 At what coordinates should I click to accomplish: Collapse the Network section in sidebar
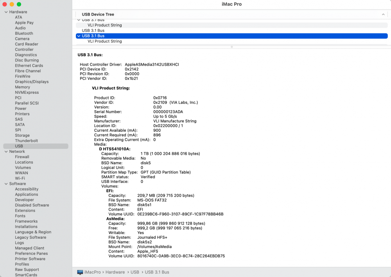(x=6, y=152)
